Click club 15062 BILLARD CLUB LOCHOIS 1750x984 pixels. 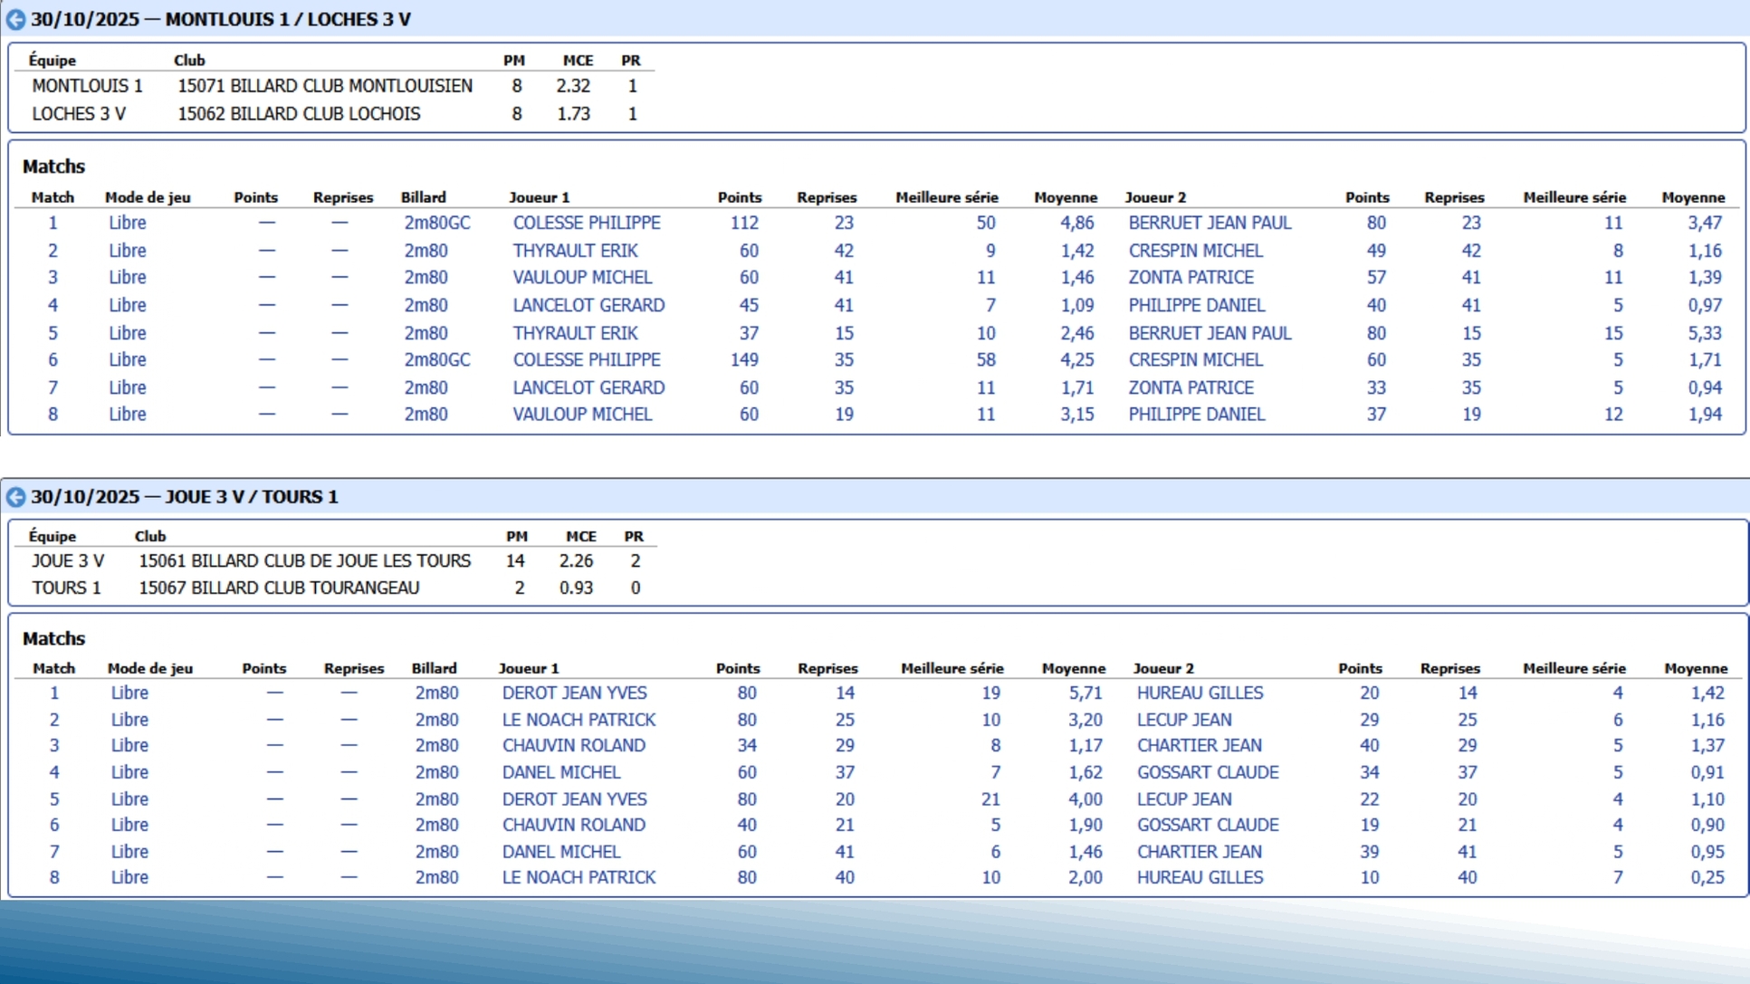(298, 114)
